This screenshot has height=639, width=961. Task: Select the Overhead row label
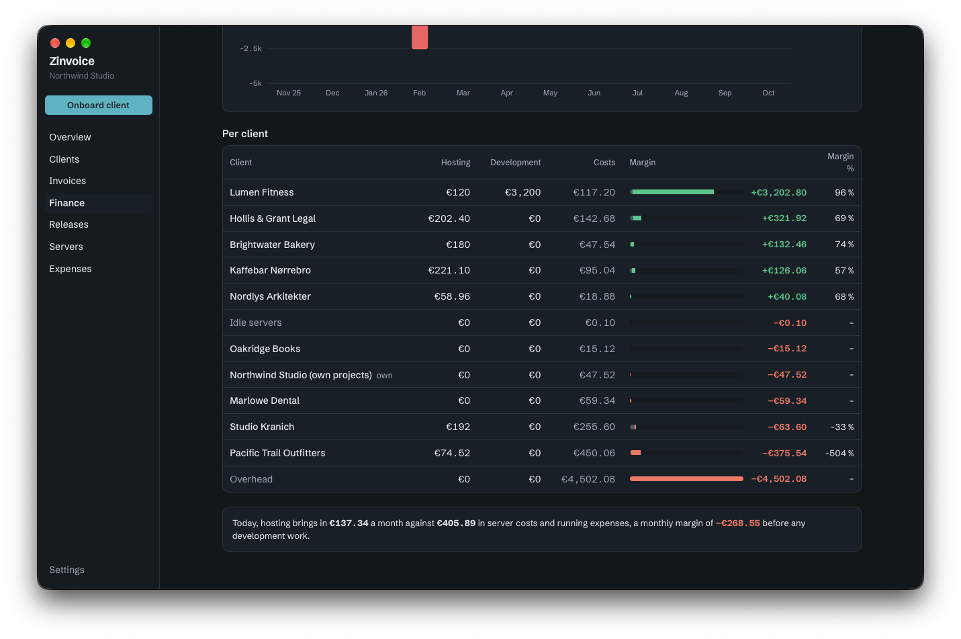pos(251,479)
